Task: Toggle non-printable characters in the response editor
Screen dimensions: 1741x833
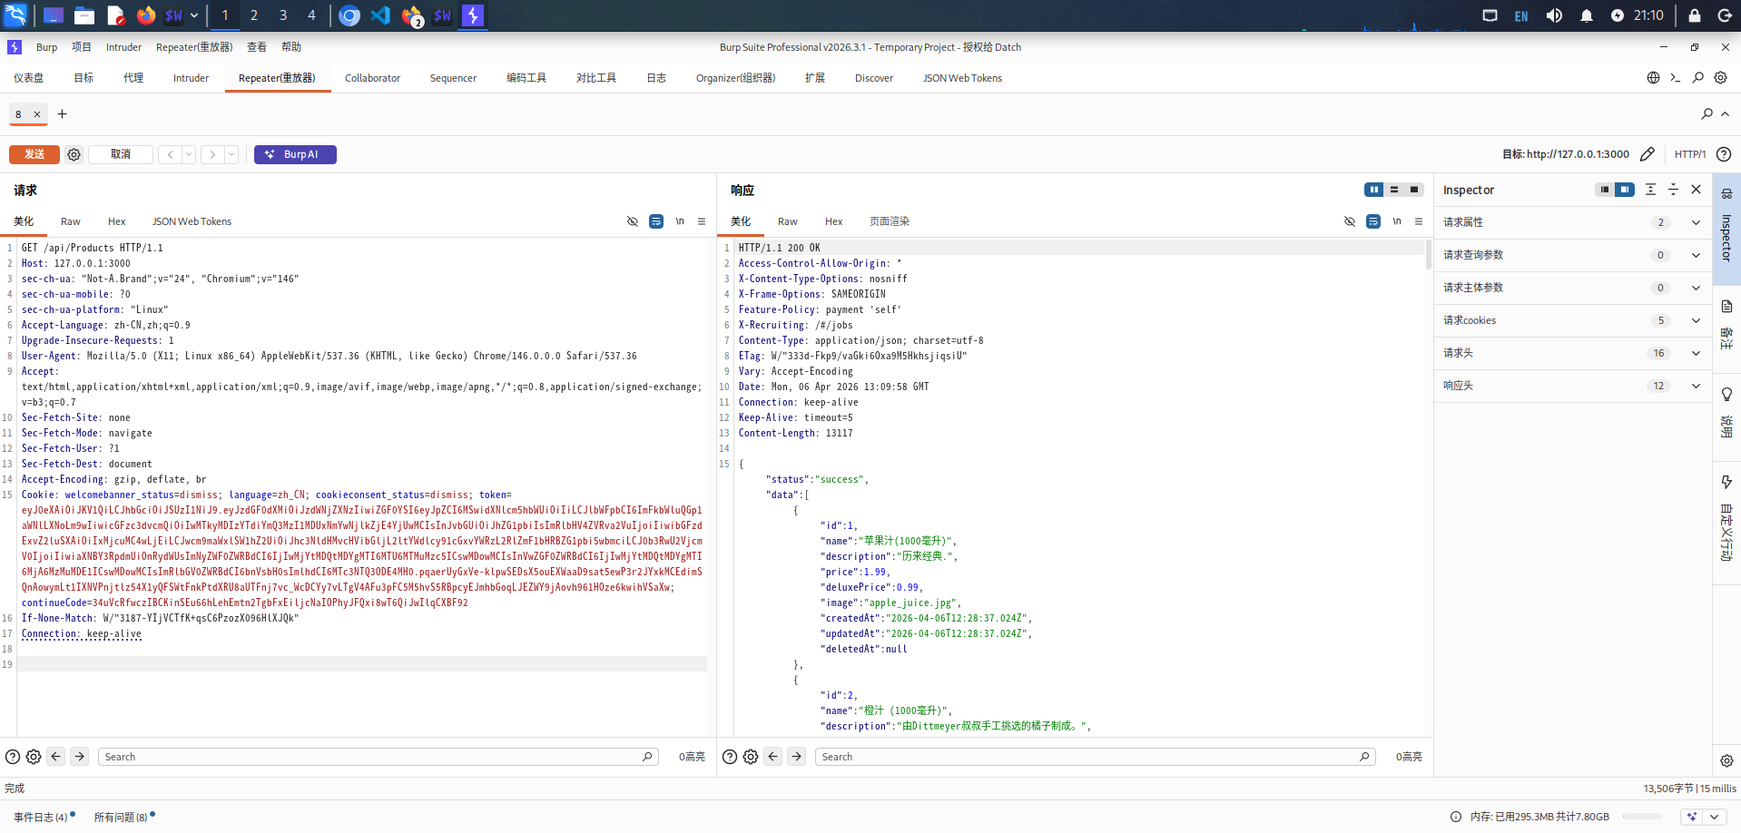Action: (1350, 221)
